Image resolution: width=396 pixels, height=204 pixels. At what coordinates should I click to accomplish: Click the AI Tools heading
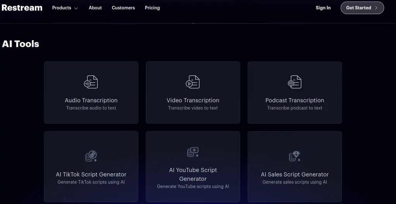point(20,44)
